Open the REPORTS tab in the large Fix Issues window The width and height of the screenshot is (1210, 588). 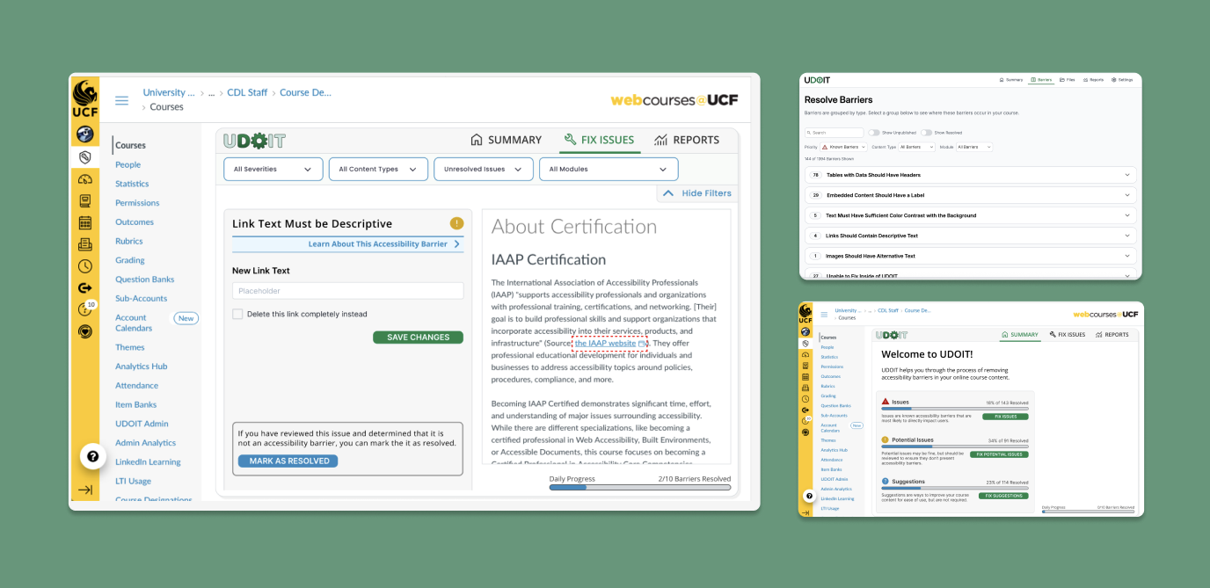[687, 140]
